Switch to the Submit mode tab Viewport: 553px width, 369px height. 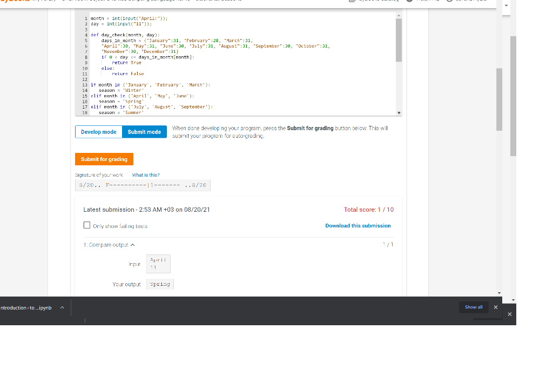click(x=144, y=131)
